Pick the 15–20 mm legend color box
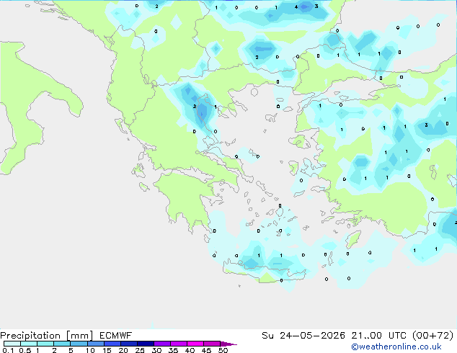This screenshot has width=457, height=353. pos(112,344)
